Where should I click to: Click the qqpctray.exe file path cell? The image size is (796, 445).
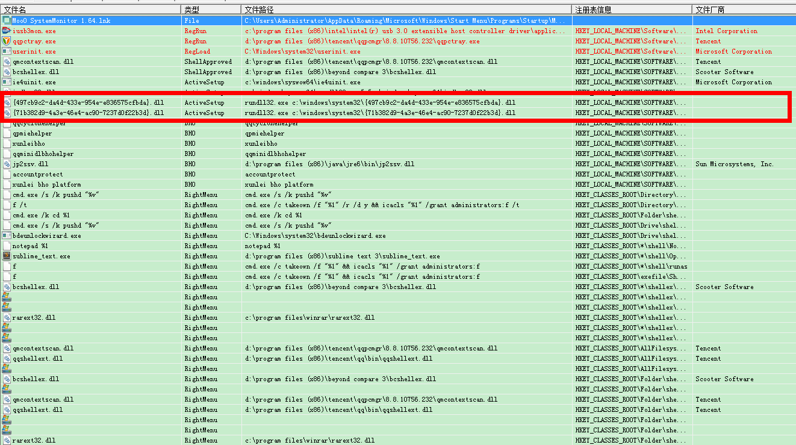[x=362, y=41]
